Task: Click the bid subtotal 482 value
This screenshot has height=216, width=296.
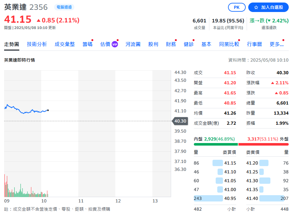Action: click(x=198, y=209)
